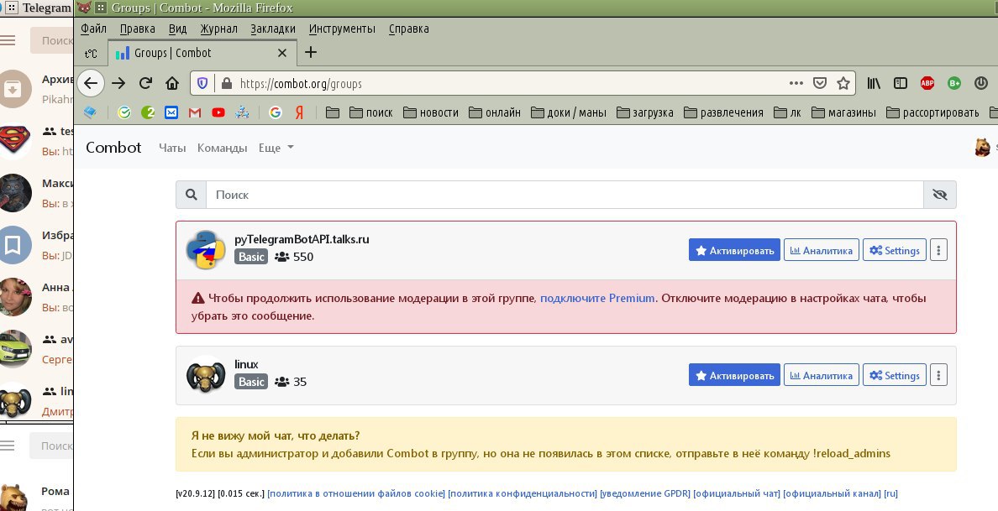The width and height of the screenshot is (998, 511).
Task: Toggle hidden chats eye-slash button
Action: point(939,195)
